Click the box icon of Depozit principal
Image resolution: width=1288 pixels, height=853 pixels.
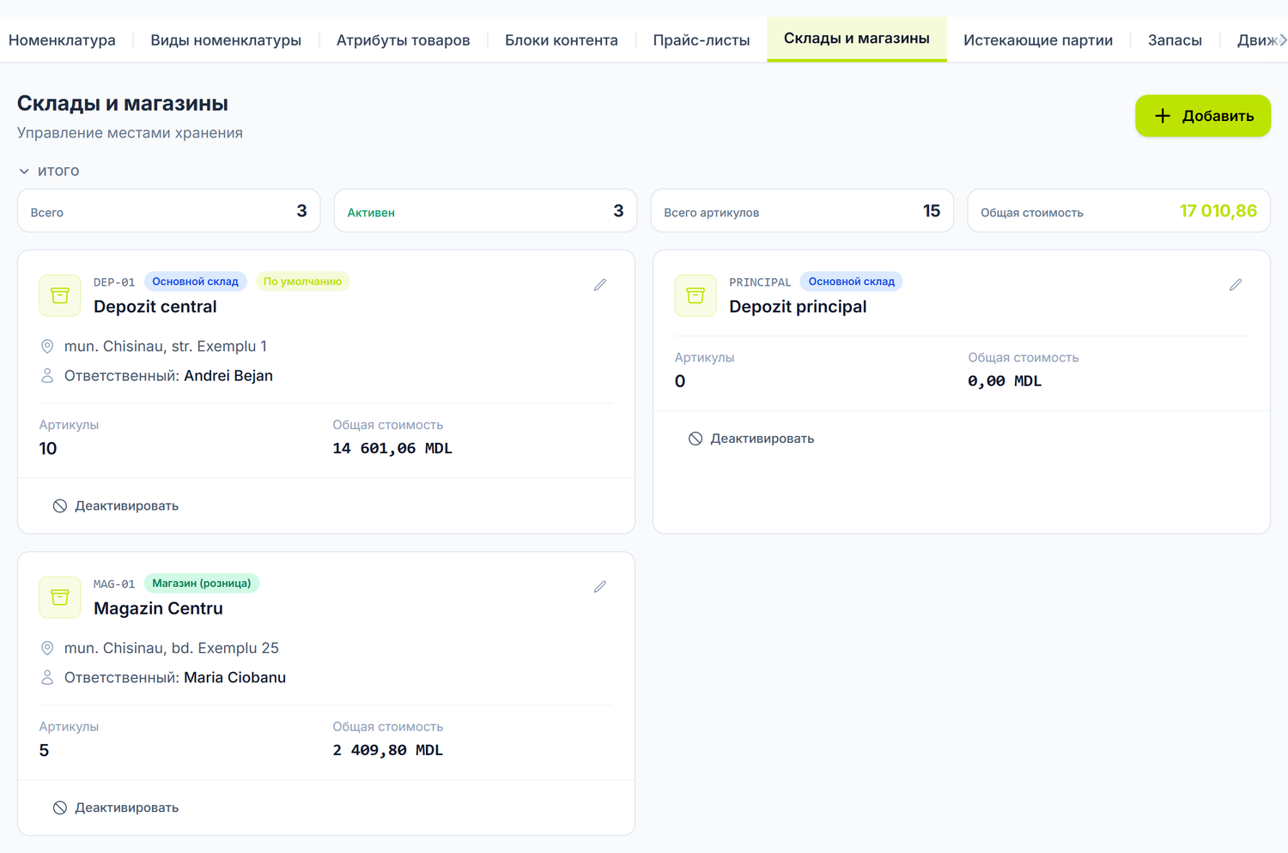coord(696,295)
